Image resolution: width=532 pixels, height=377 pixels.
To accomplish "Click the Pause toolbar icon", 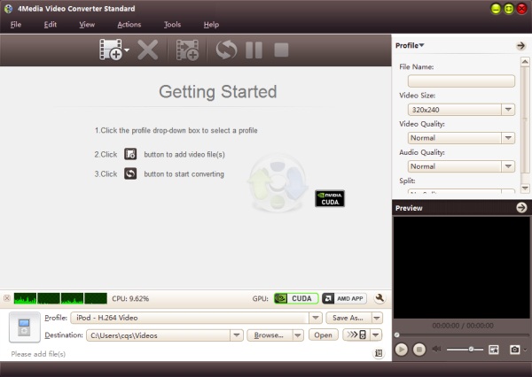I will click(x=254, y=50).
